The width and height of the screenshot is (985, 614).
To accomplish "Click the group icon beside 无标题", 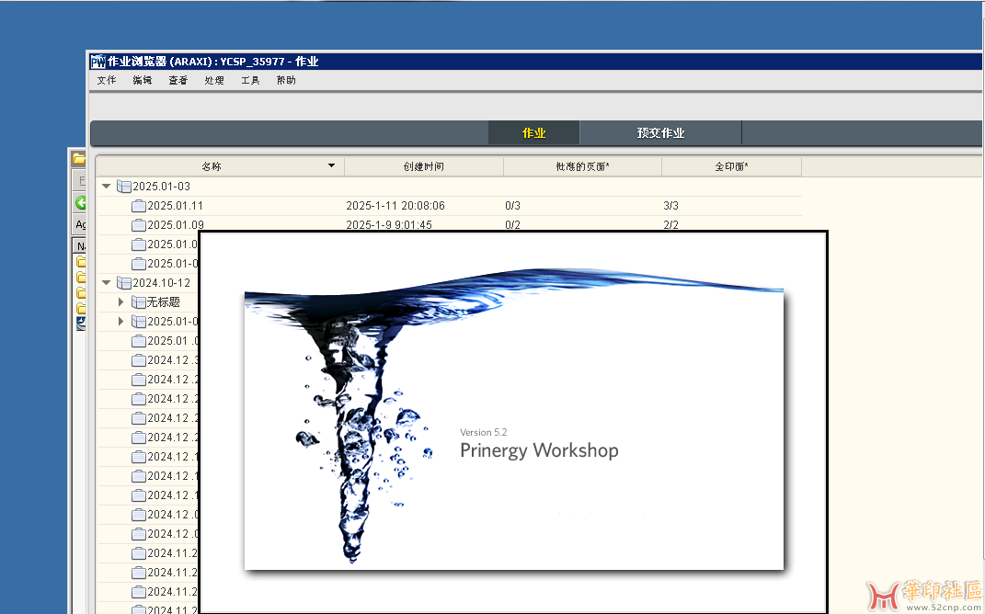I will [139, 302].
